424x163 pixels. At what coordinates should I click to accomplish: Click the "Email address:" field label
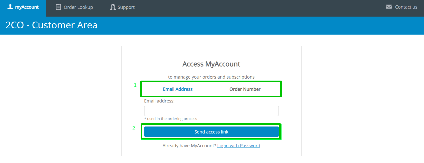pos(159,101)
